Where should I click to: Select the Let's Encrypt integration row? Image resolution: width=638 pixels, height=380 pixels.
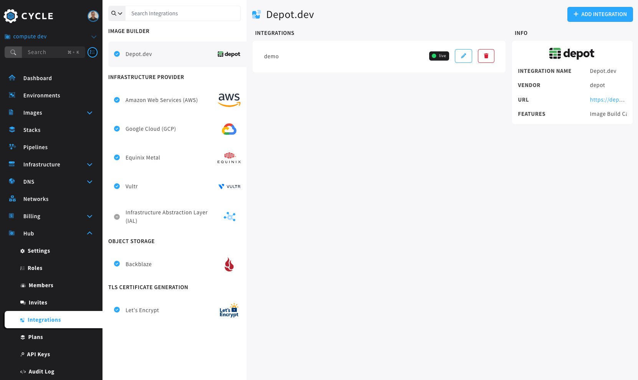[x=177, y=310]
